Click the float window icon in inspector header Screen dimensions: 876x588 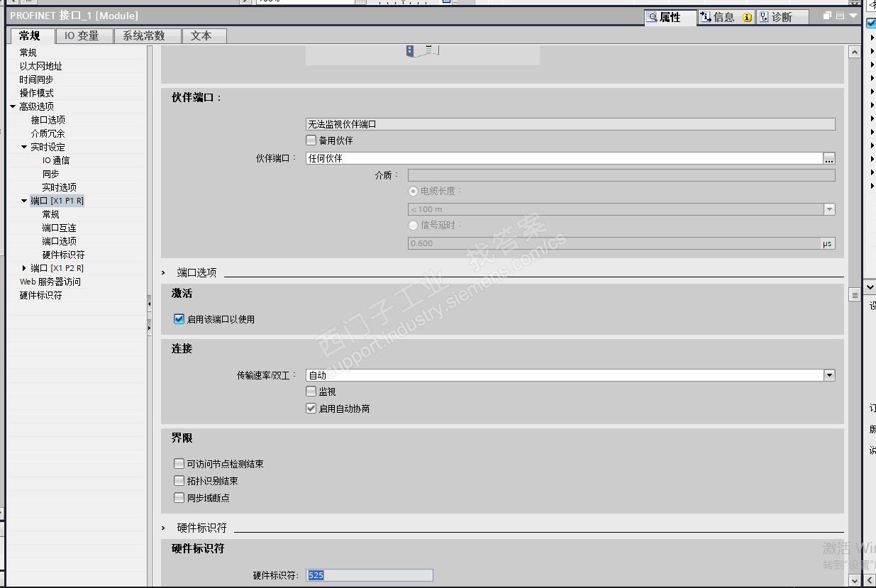tap(826, 16)
